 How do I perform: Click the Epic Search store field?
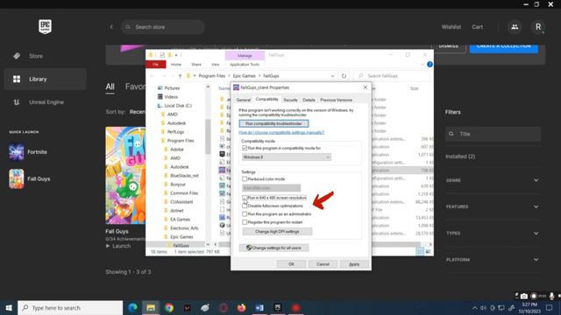(163, 27)
